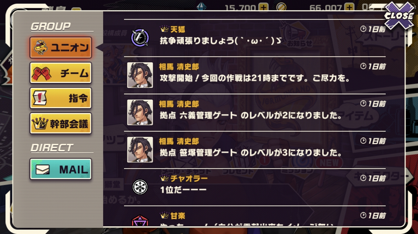Click the plus button beside 15,700

click(x=264, y=7)
